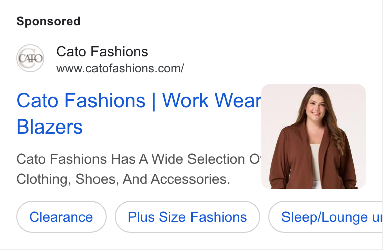
Task: Click the Cato circular logo icon
Action: click(x=30, y=58)
